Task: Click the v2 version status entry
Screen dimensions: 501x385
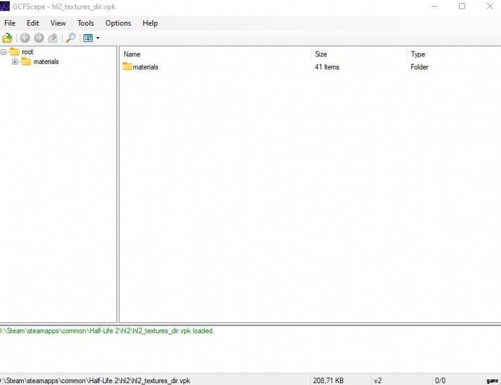Action: click(378, 381)
